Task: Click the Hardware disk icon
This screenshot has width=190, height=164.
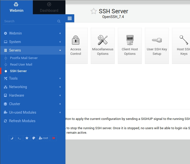Action: click(x=6, y=95)
